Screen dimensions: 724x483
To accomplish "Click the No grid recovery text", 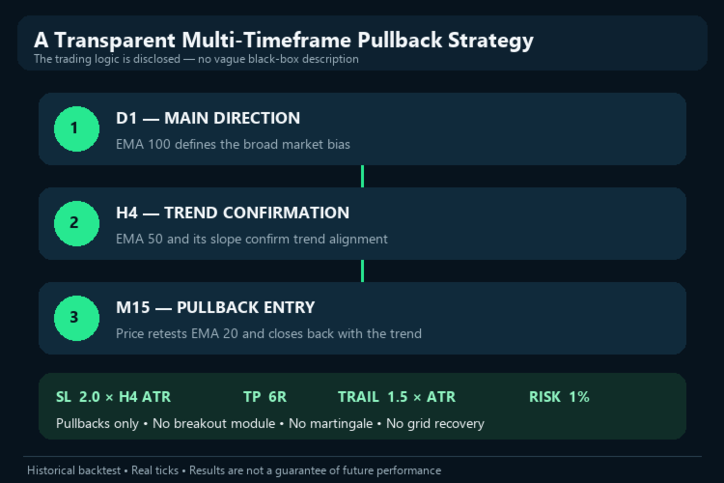I will [435, 424].
